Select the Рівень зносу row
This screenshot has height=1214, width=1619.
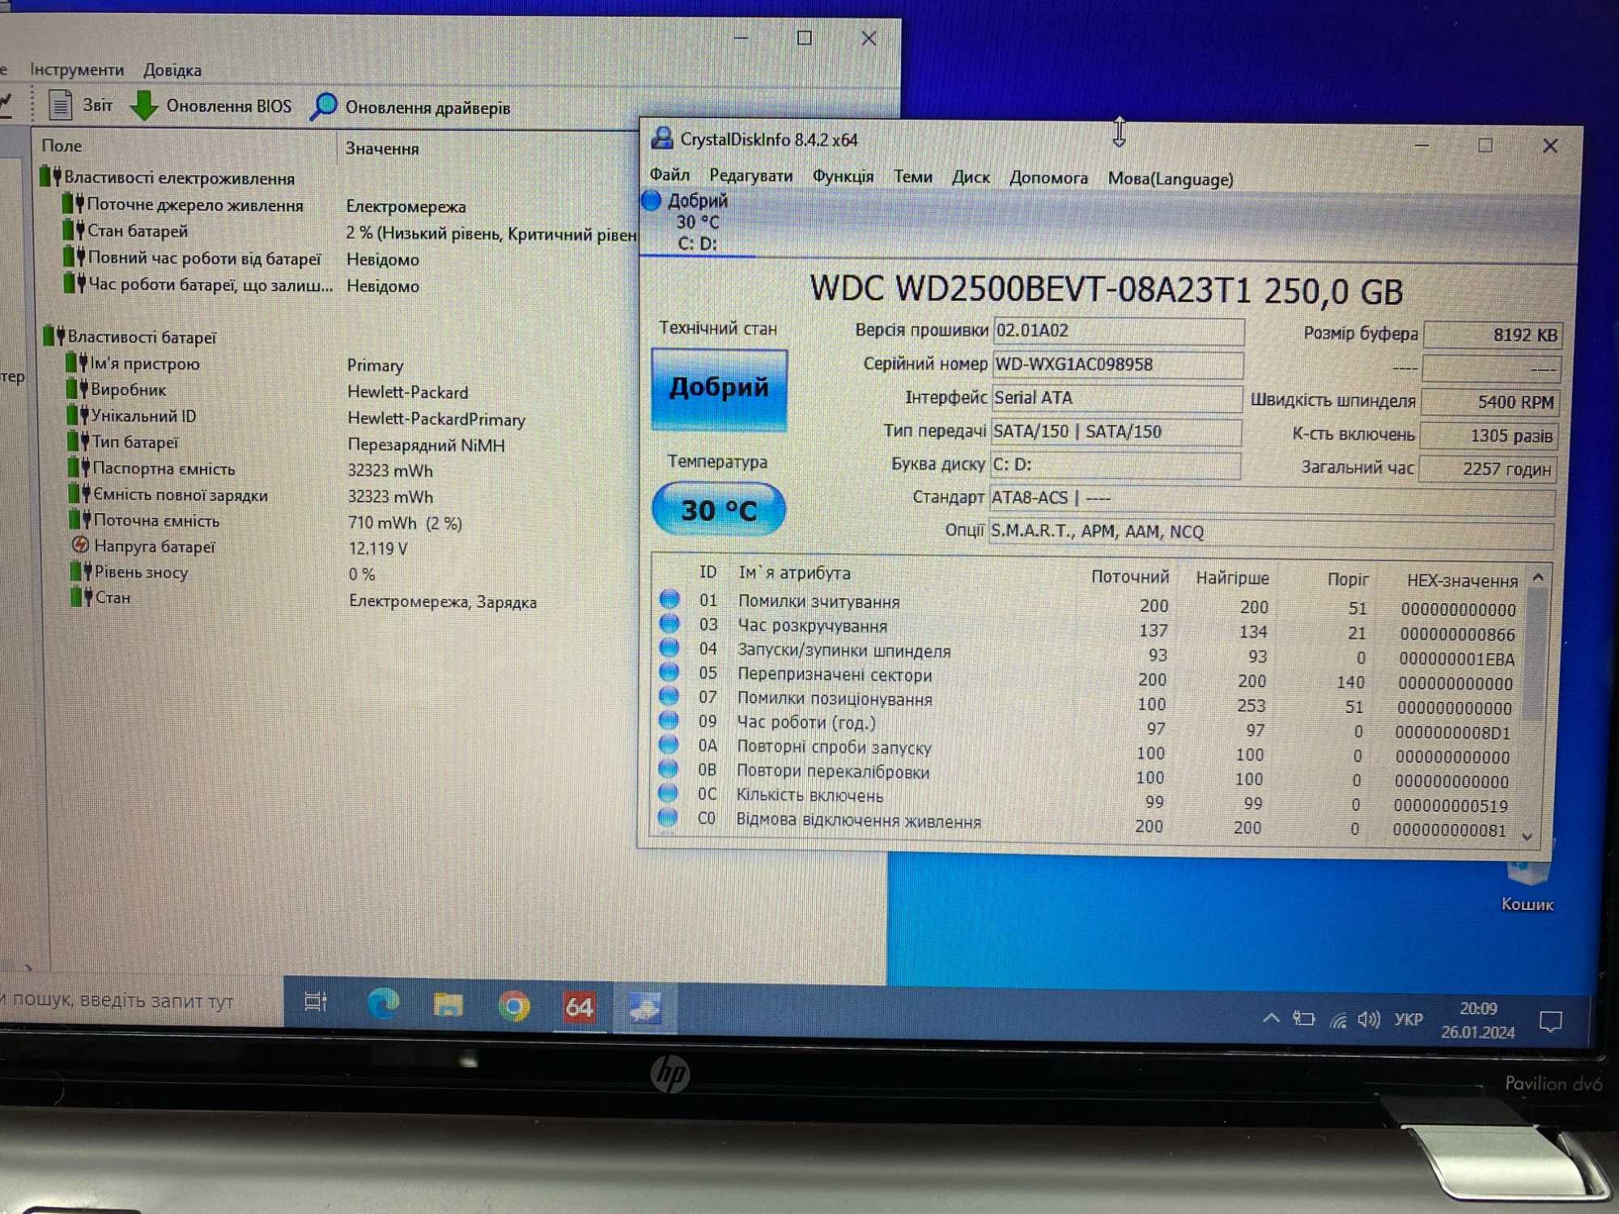(130, 572)
